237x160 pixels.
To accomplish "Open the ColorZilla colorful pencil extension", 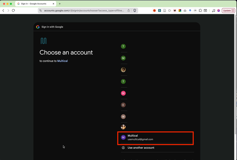I will click(x=180, y=10).
